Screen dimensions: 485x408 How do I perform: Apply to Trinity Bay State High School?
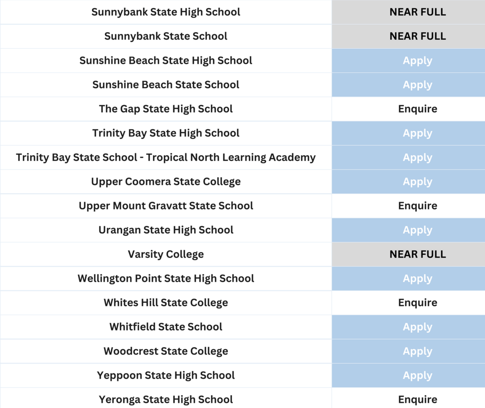pos(417,133)
